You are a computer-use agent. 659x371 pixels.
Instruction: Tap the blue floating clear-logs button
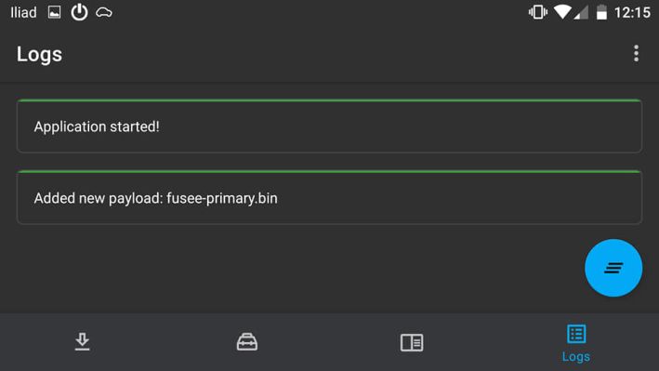[613, 268]
